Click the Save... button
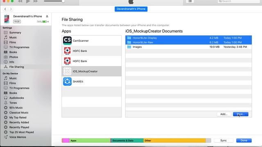Image resolution: width=262 pixels, height=147 pixels. [241, 114]
